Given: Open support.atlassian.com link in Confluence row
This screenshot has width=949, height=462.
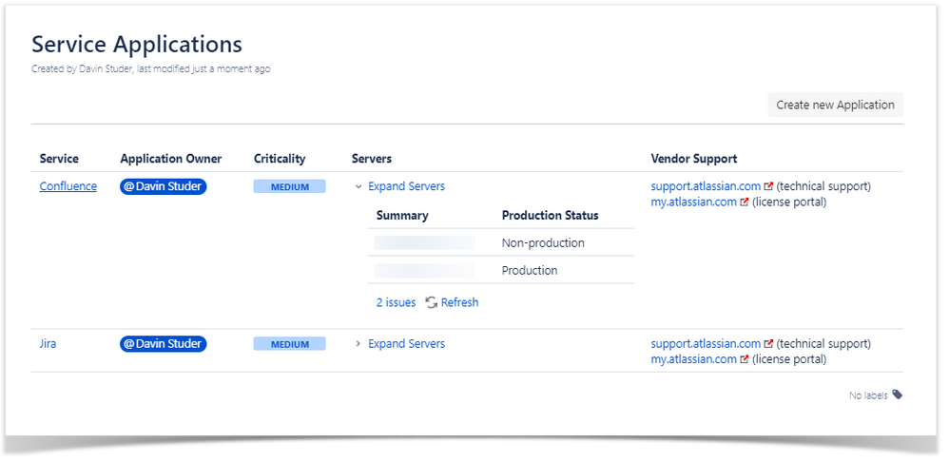Looking at the screenshot, I should [x=706, y=186].
